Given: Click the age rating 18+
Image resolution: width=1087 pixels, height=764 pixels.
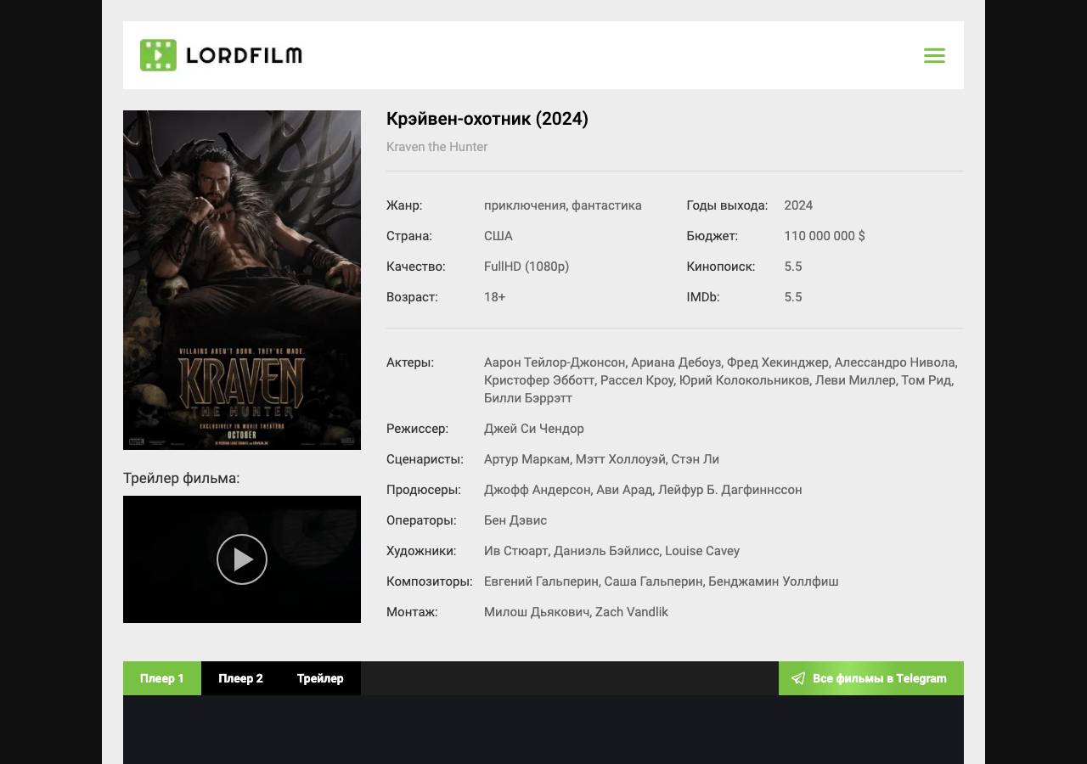Looking at the screenshot, I should click(494, 297).
